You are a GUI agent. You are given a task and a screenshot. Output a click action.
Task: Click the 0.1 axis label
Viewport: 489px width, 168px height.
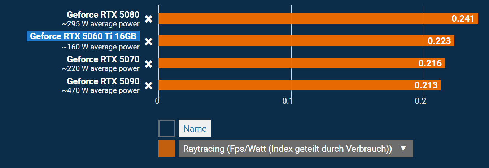pos(287,101)
